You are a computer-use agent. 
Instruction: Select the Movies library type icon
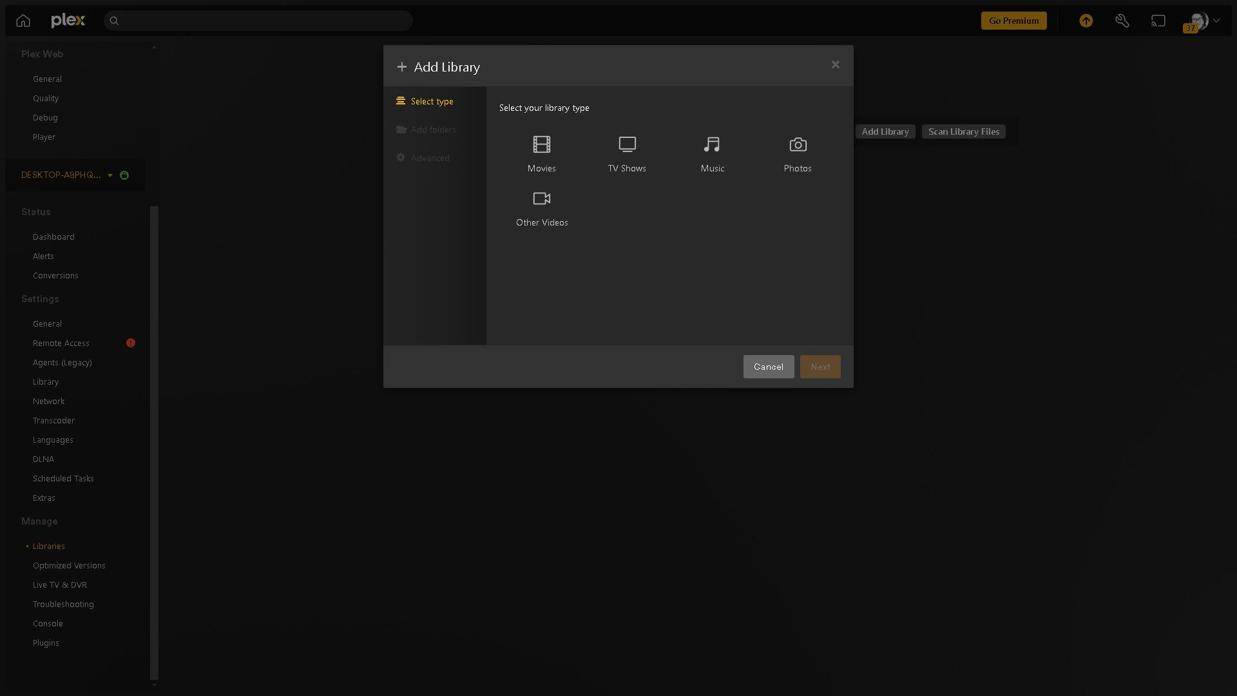[x=542, y=144]
